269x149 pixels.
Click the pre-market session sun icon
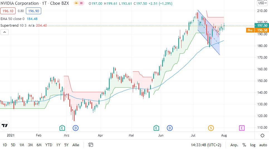(76, 3)
